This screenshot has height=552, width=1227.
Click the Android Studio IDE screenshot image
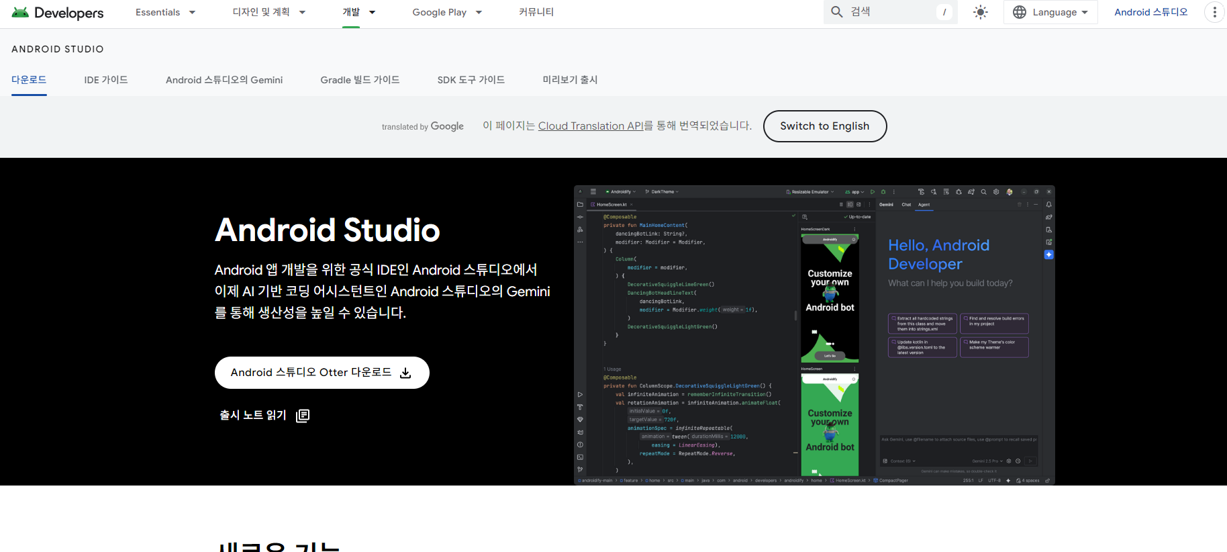click(x=814, y=335)
